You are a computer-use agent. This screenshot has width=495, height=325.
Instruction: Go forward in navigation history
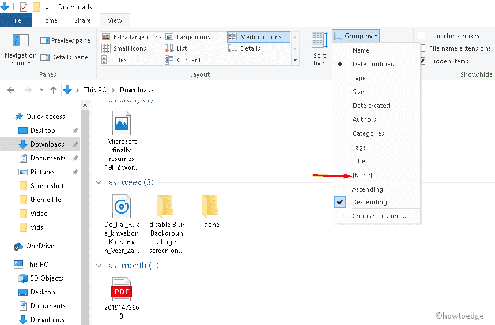click(28, 90)
